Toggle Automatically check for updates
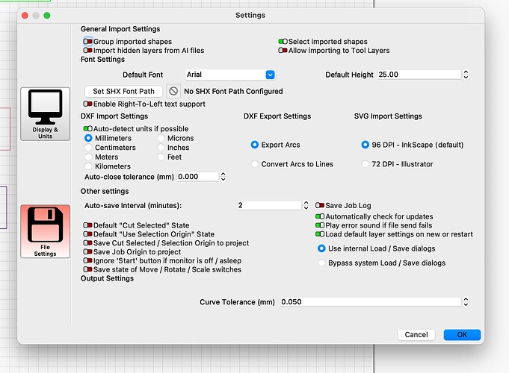This screenshot has height=373, width=509. [320, 216]
